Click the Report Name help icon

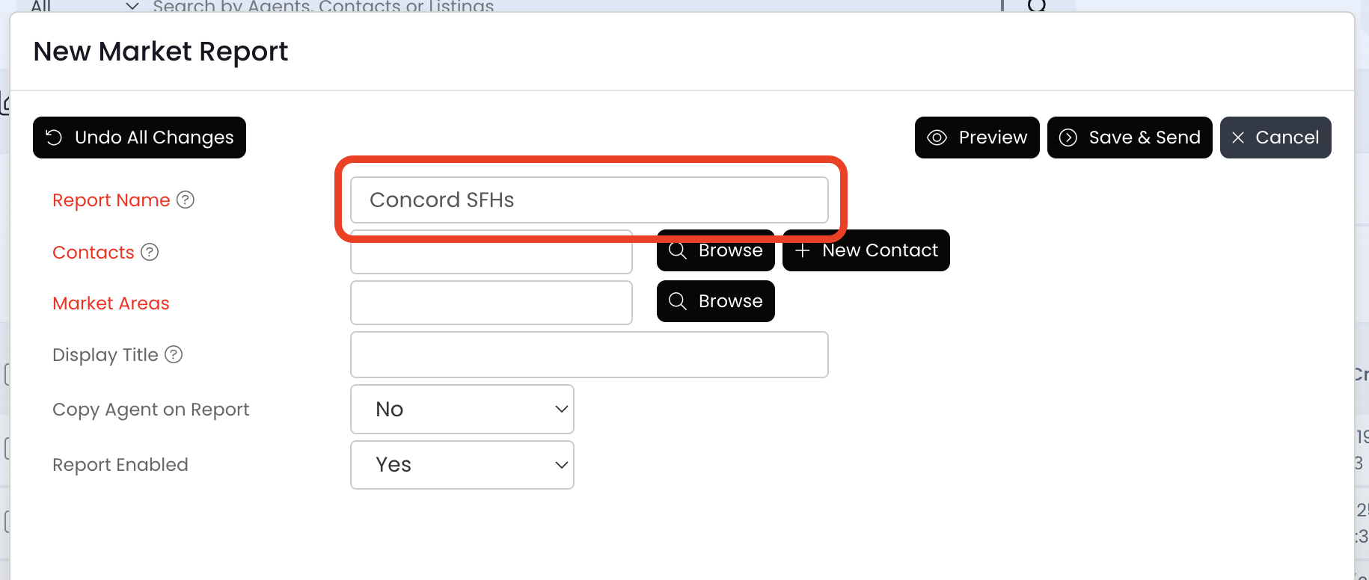tap(186, 200)
